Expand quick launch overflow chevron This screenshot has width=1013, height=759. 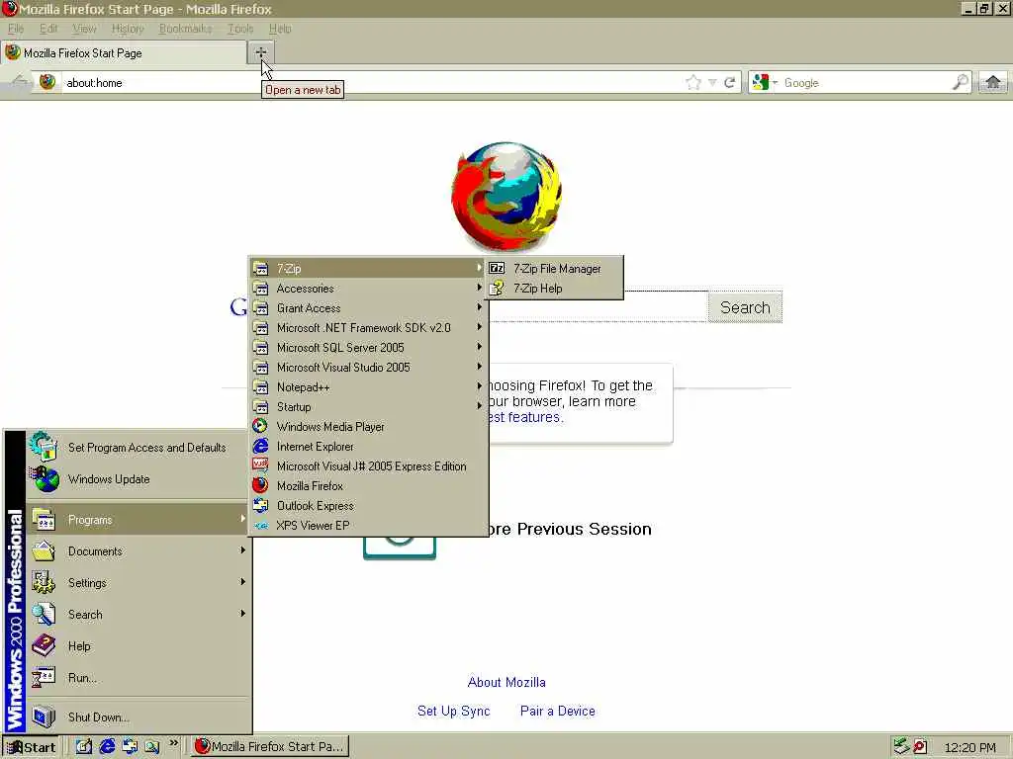[173, 743]
